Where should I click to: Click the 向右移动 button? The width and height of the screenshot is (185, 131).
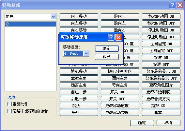click(79, 30)
